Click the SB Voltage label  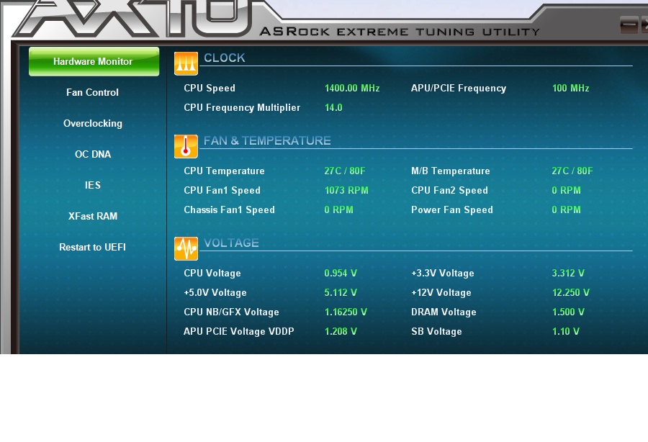tap(436, 332)
